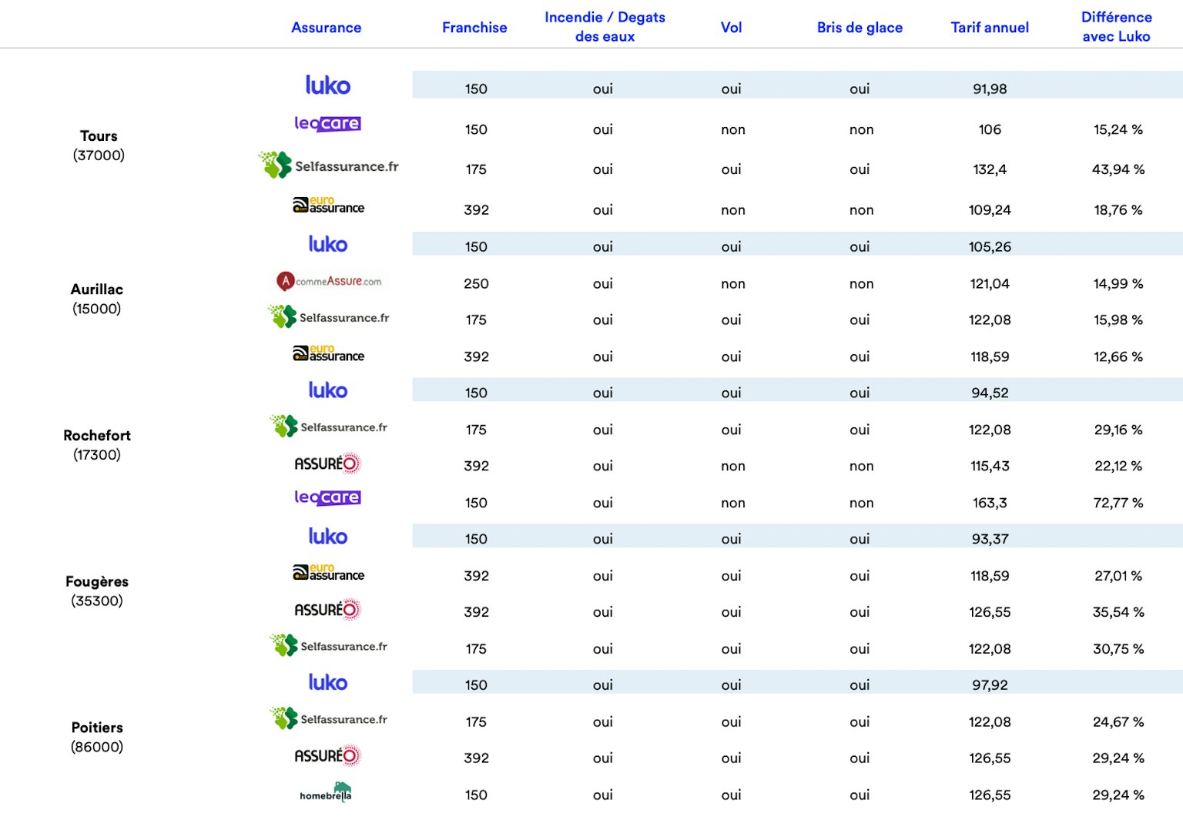Click the 250 franchise value
1183x830 pixels.
[476, 283]
